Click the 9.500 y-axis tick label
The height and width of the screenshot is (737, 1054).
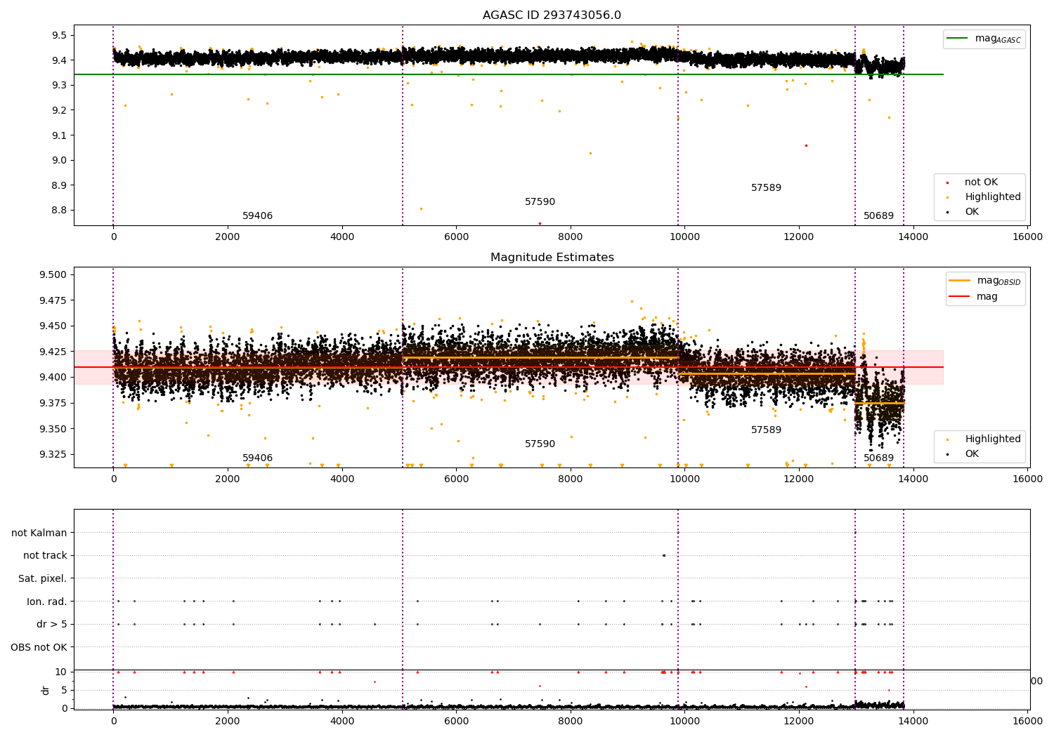point(53,274)
